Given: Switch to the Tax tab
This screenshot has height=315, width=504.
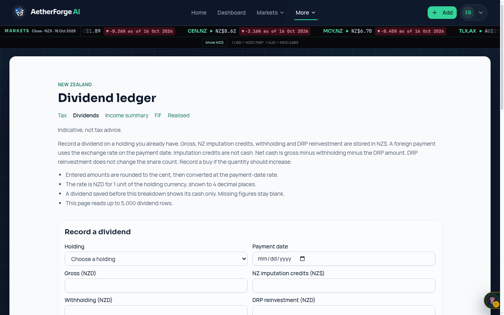Looking at the screenshot, I should point(62,115).
